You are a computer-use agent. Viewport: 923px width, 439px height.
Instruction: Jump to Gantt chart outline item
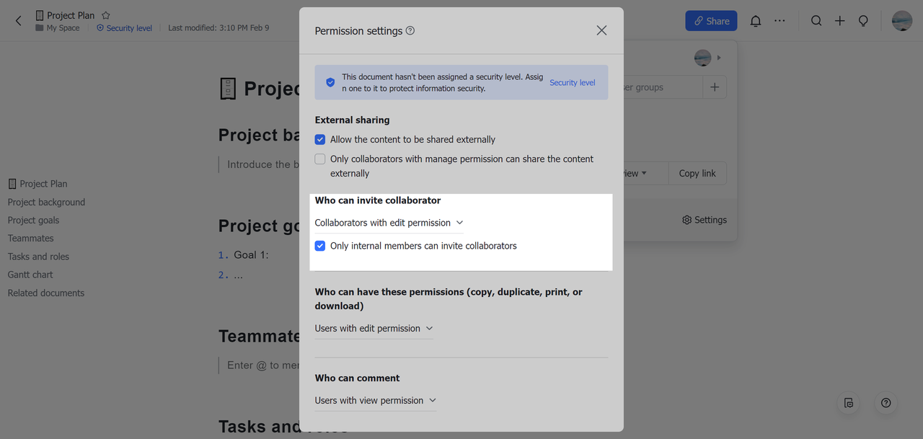(30, 275)
